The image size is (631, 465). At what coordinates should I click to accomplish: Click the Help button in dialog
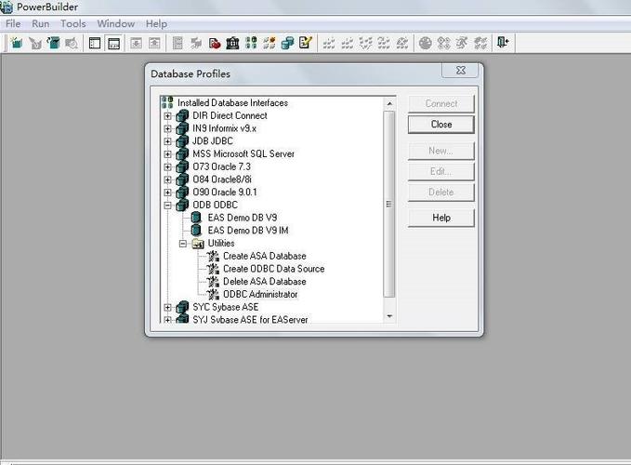pyautogui.click(x=441, y=218)
